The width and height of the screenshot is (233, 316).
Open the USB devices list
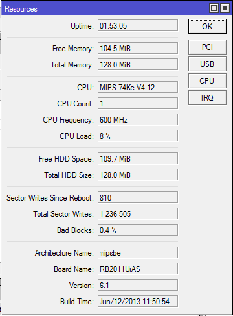[x=207, y=64]
